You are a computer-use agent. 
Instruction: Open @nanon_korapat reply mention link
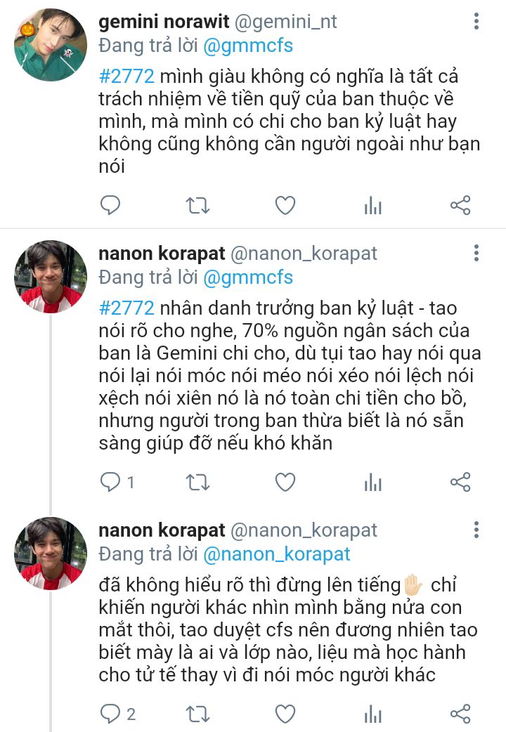276,554
